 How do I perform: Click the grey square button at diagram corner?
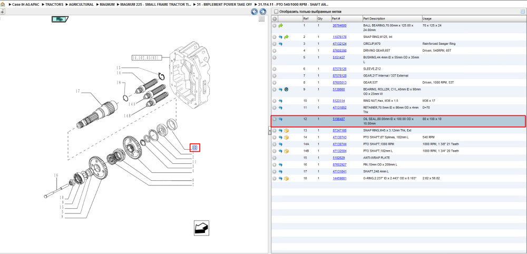[261, 19]
